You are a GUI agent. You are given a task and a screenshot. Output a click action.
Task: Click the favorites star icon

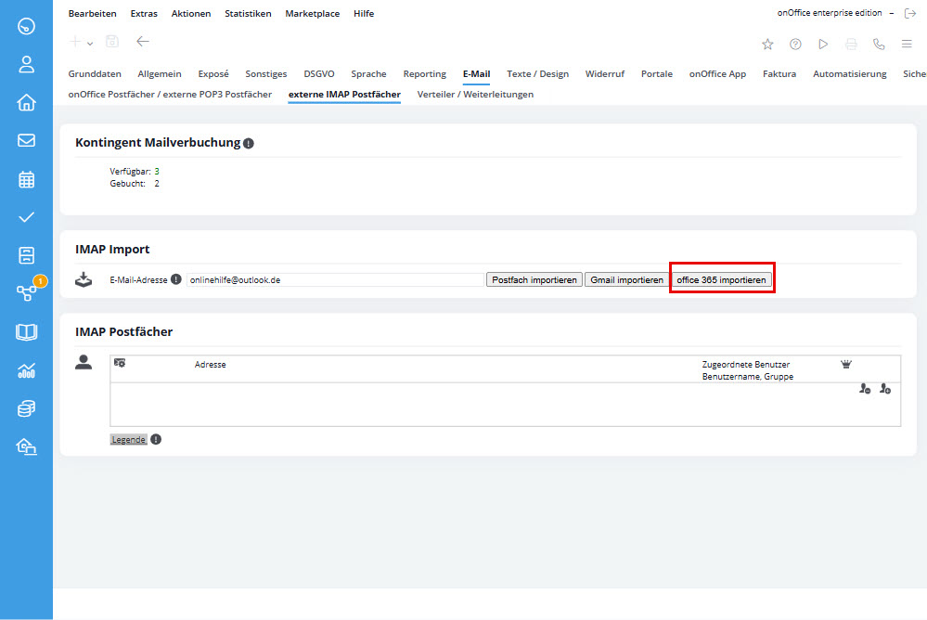(767, 44)
